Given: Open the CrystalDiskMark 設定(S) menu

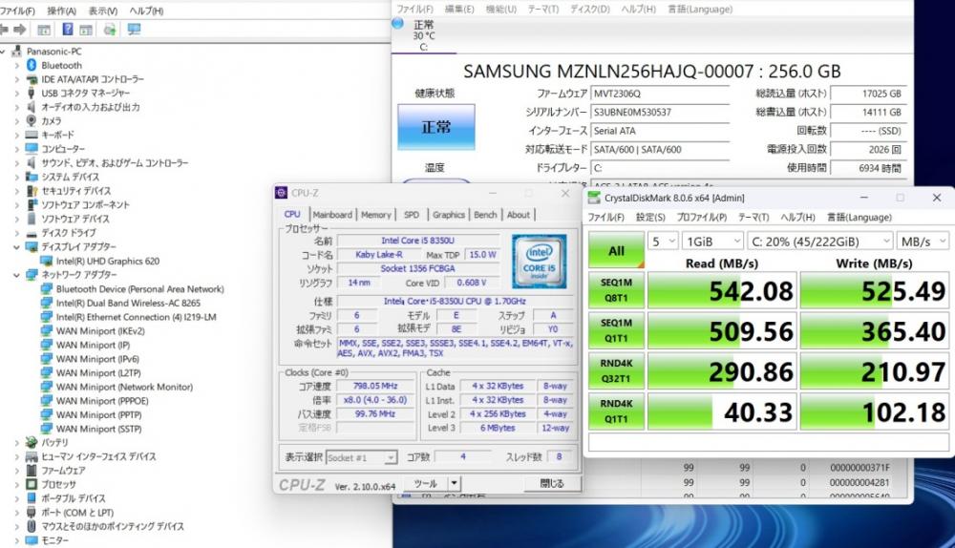Looking at the screenshot, I should tap(650, 218).
